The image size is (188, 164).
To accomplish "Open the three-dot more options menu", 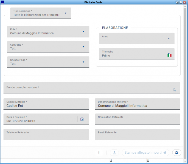I will point(99,153).
